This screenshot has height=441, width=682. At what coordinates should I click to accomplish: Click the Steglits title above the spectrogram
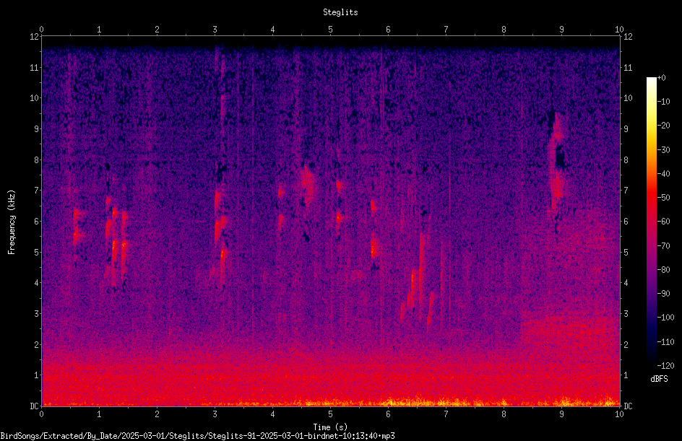click(x=340, y=12)
